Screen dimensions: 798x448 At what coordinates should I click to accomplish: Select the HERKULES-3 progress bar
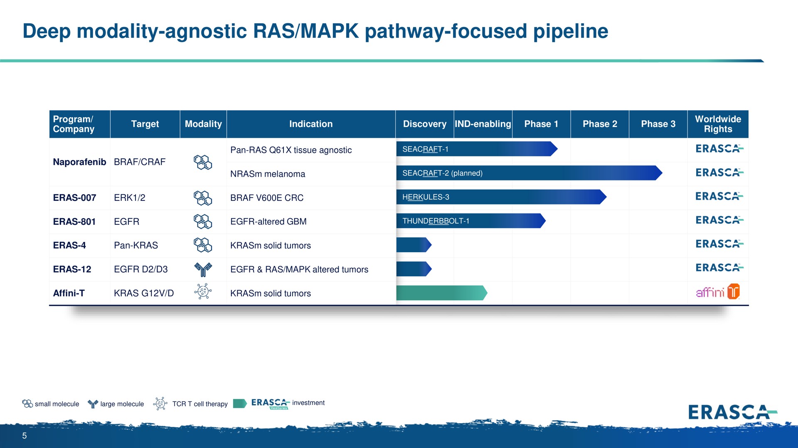click(501, 197)
